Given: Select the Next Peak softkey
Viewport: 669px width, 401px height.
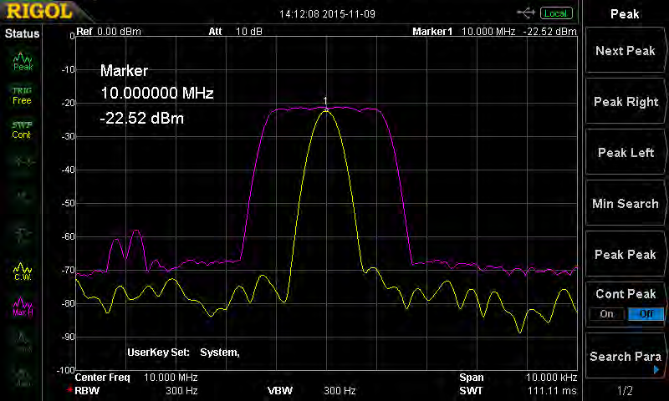Looking at the screenshot, I should coord(625,51).
